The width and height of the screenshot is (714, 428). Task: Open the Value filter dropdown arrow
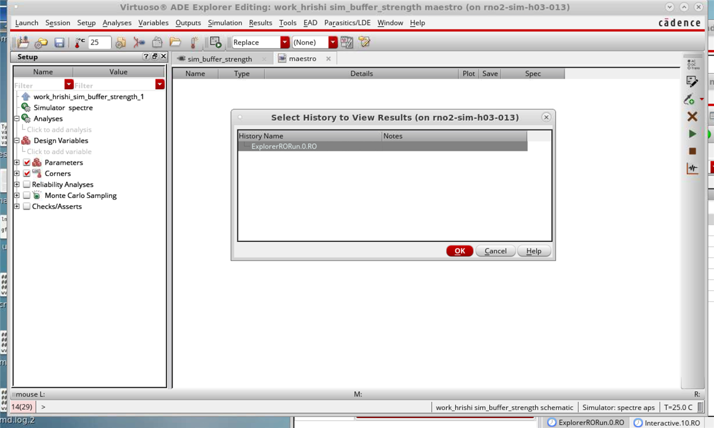click(x=160, y=84)
